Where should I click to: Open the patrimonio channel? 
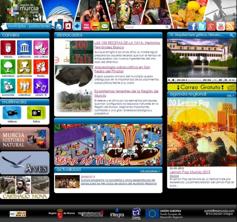pyautogui.click(x=24, y=49)
